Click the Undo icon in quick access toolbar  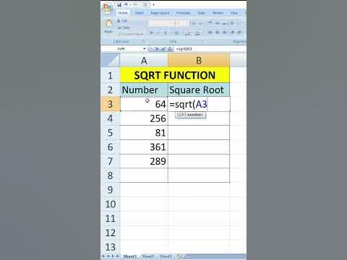126,4
